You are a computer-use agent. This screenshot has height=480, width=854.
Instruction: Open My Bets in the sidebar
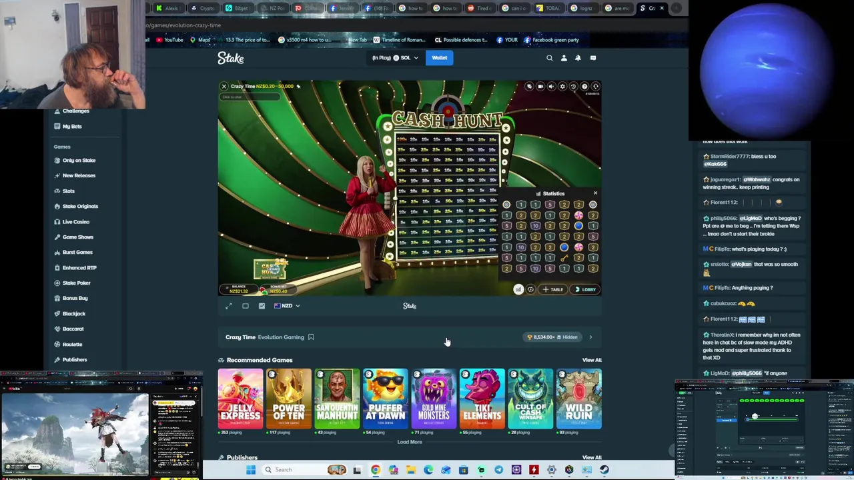(72, 127)
